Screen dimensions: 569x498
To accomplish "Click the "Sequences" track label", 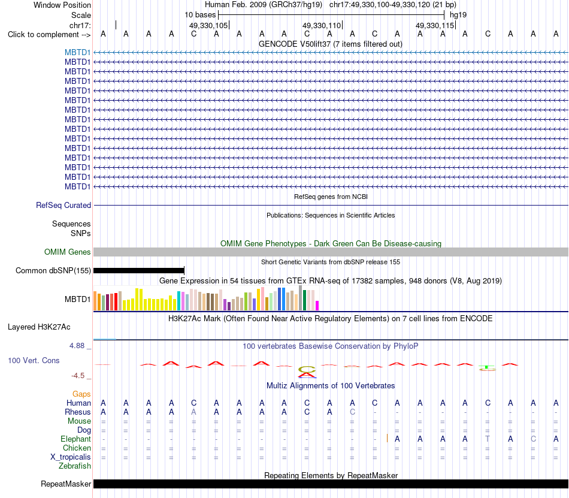I will pos(71,224).
